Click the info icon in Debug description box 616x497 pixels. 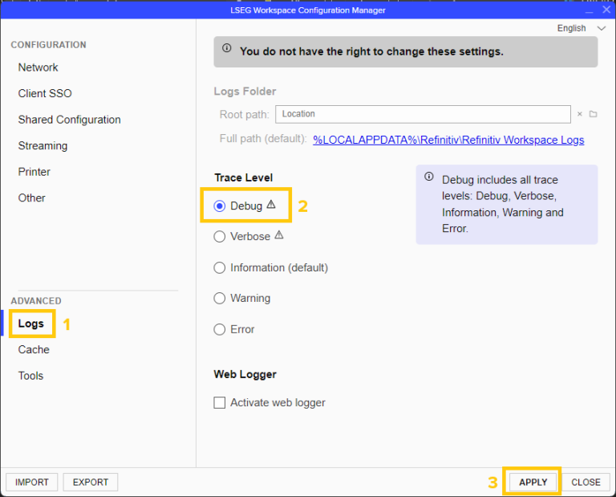pyautogui.click(x=429, y=177)
